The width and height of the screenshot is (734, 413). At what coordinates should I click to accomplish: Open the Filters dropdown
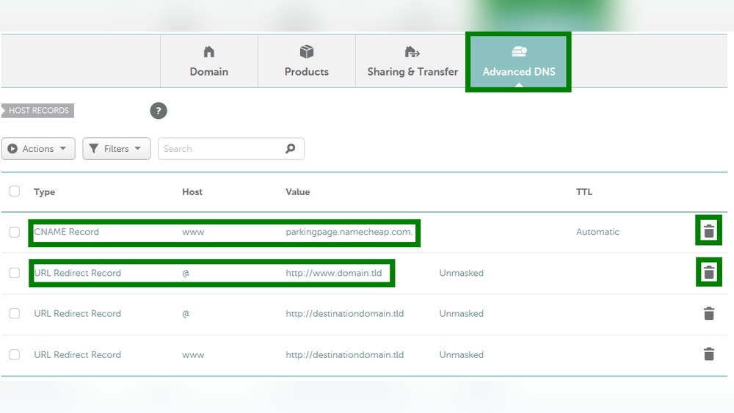coord(117,149)
